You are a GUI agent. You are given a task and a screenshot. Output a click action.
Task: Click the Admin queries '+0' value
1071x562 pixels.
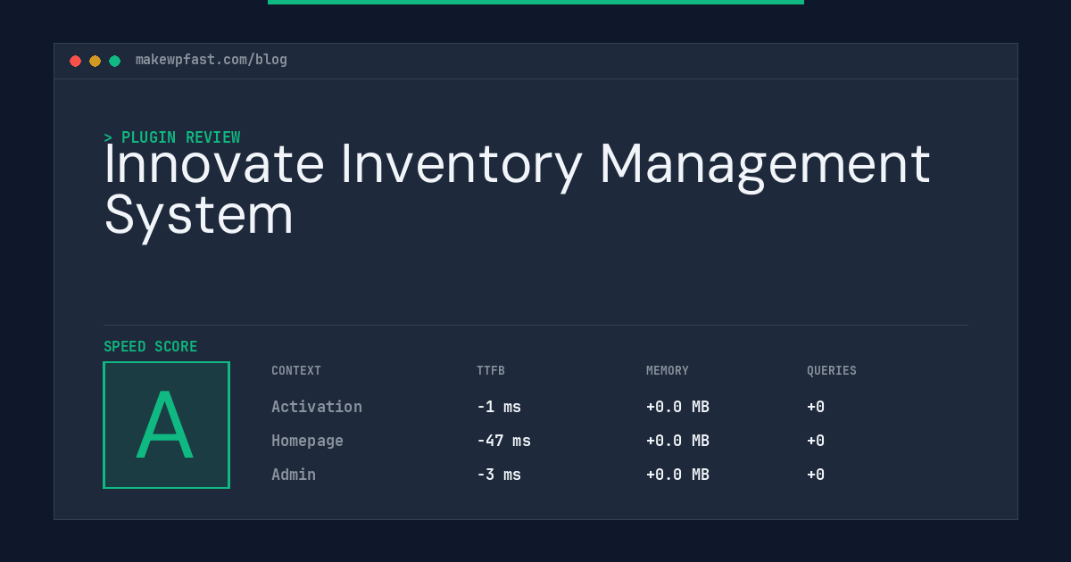[816, 475]
